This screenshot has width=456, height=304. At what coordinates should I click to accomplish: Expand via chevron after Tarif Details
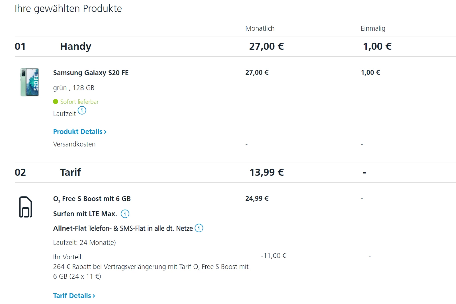click(94, 296)
